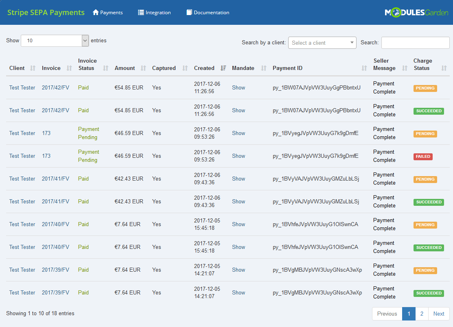Open invoice 2017/42/FV in SUCCEEDED row
The width and height of the screenshot is (453, 327).
click(55, 111)
